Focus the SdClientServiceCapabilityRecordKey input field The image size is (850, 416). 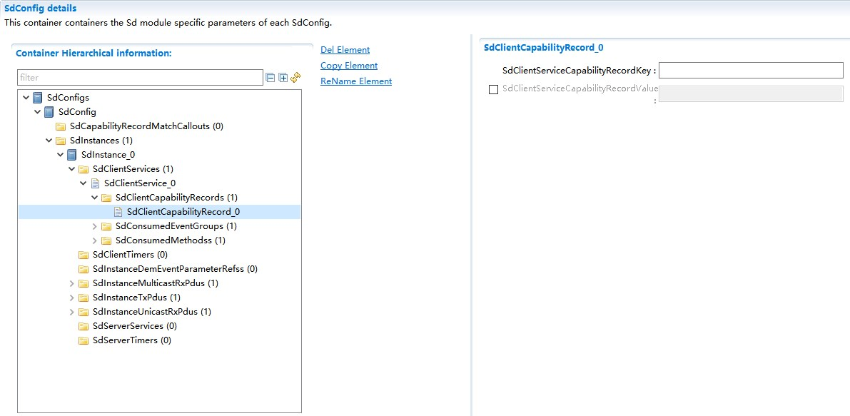pyautogui.click(x=751, y=71)
